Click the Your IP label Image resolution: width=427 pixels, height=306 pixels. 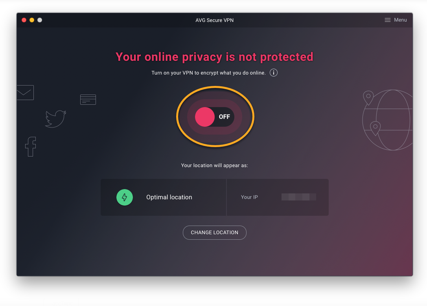click(x=249, y=197)
